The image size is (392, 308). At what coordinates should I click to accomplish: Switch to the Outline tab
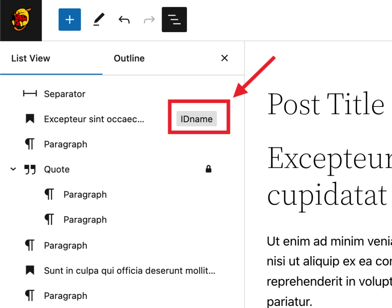[129, 59]
